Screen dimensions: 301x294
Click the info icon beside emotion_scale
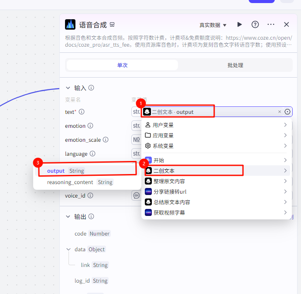point(106,140)
